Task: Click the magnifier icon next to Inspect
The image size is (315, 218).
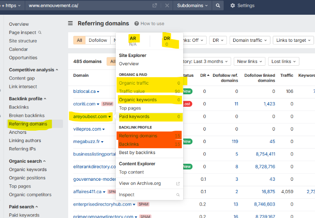Action: 178,195
